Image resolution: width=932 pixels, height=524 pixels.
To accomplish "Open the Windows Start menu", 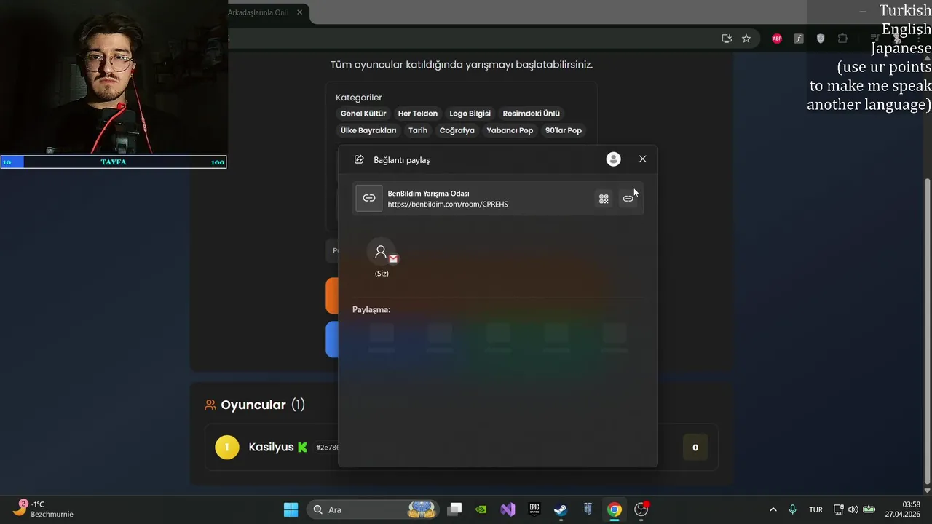I will point(291,509).
